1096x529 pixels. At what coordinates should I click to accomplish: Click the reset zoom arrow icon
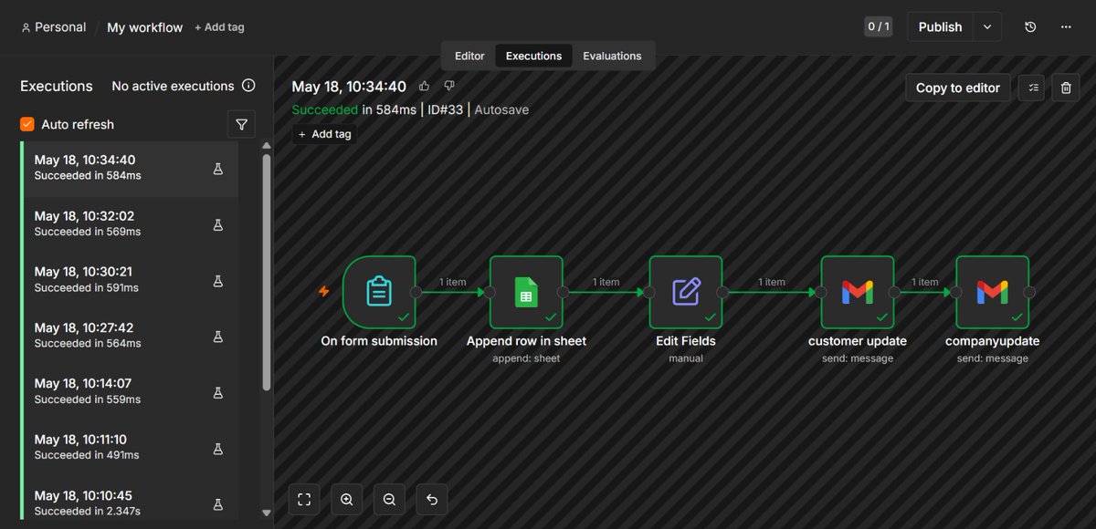(432, 499)
